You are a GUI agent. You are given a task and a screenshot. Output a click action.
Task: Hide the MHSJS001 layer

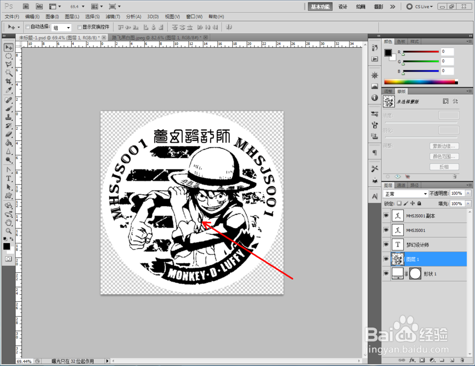click(x=386, y=230)
